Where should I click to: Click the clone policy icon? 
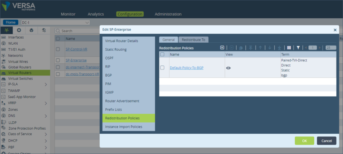[x=241, y=48]
